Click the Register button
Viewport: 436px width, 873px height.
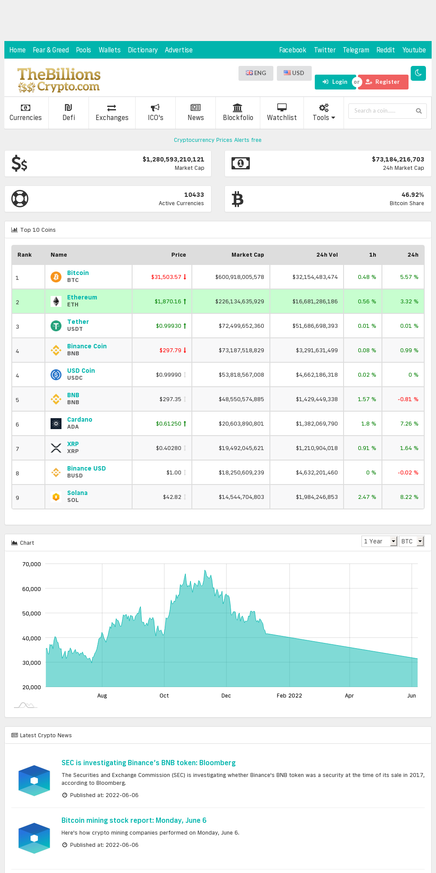[x=383, y=82]
